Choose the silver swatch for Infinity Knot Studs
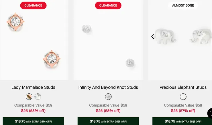Screen dimensions: 212x125 pyautogui.click(x=108, y=96)
